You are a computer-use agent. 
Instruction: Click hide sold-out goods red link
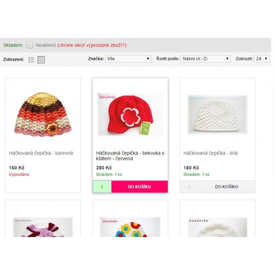point(92,45)
